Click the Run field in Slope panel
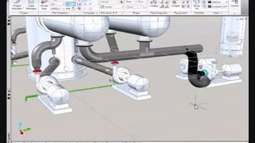255x143 pixels. click(x=140, y=2)
